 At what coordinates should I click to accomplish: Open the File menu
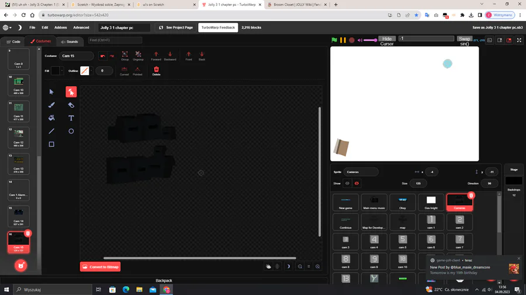click(32, 27)
